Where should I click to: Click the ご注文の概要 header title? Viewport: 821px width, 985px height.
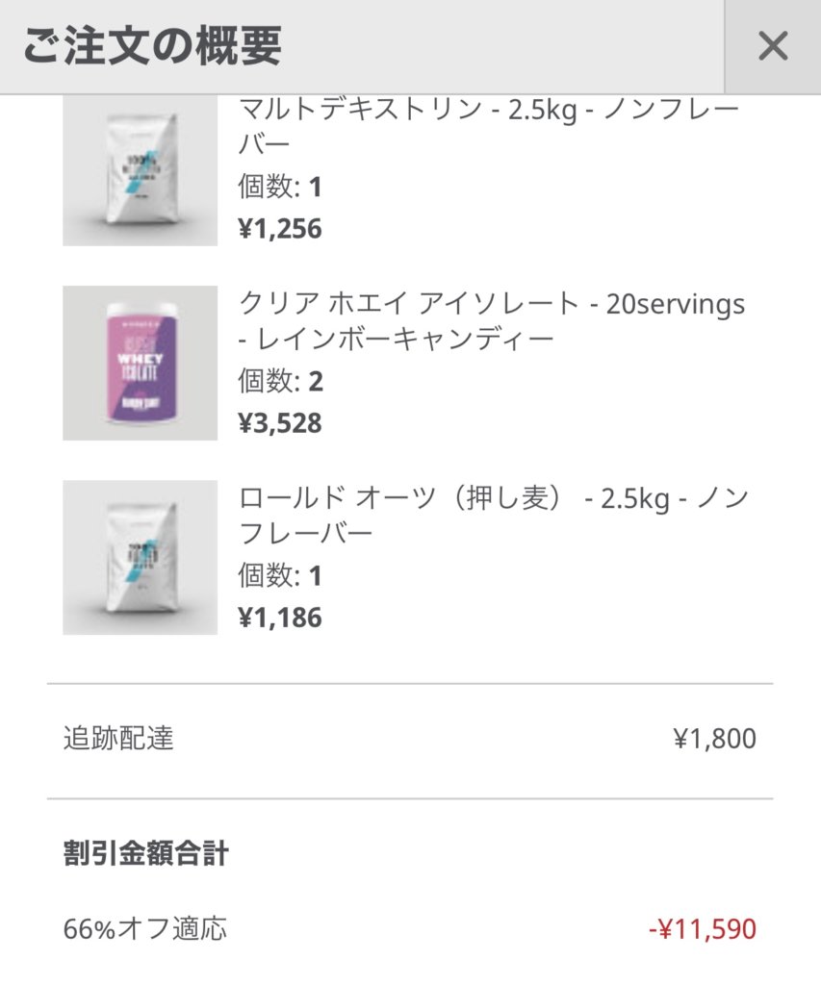(152, 46)
